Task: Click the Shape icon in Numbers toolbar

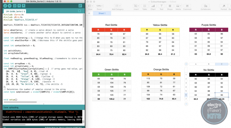Action: pos(170,6)
